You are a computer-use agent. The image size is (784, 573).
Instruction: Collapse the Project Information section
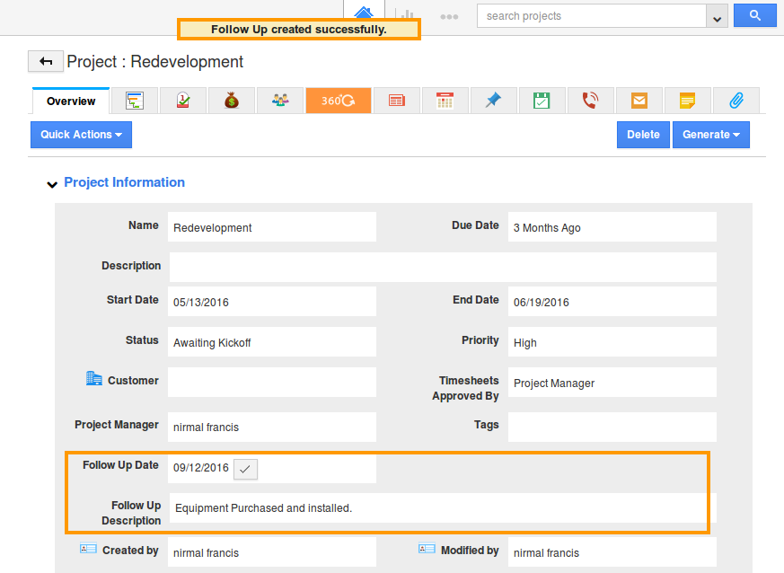point(52,183)
